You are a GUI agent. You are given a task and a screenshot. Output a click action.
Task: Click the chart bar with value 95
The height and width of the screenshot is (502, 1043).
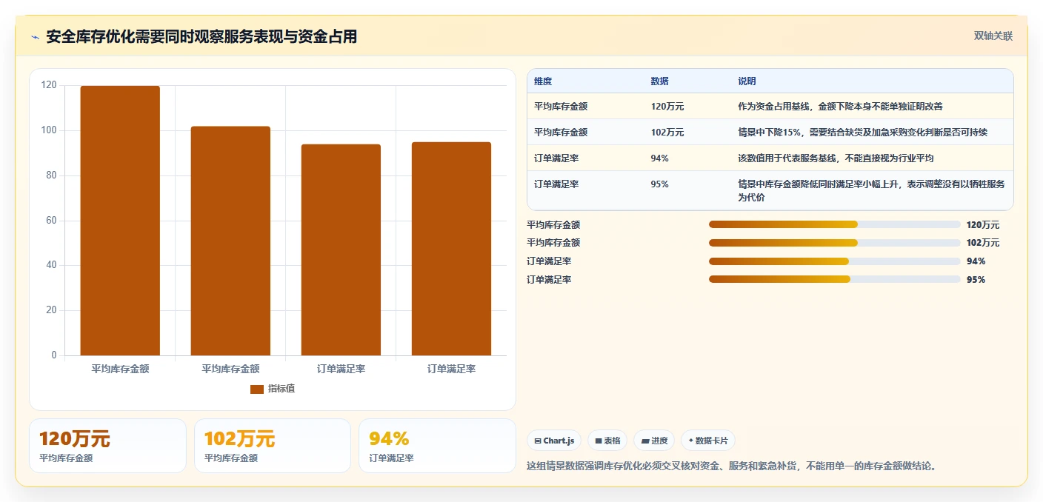click(x=451, y=249)
